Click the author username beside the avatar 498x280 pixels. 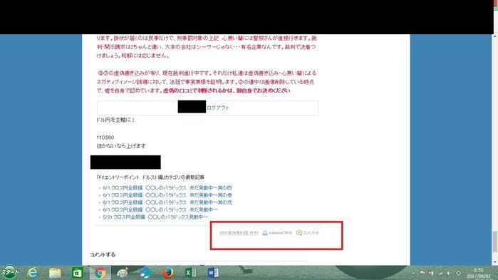click(x=281, y=233)
